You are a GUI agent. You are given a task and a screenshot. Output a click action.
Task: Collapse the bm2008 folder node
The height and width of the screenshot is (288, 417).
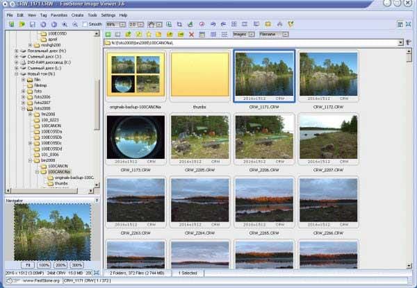coord(31,160)
